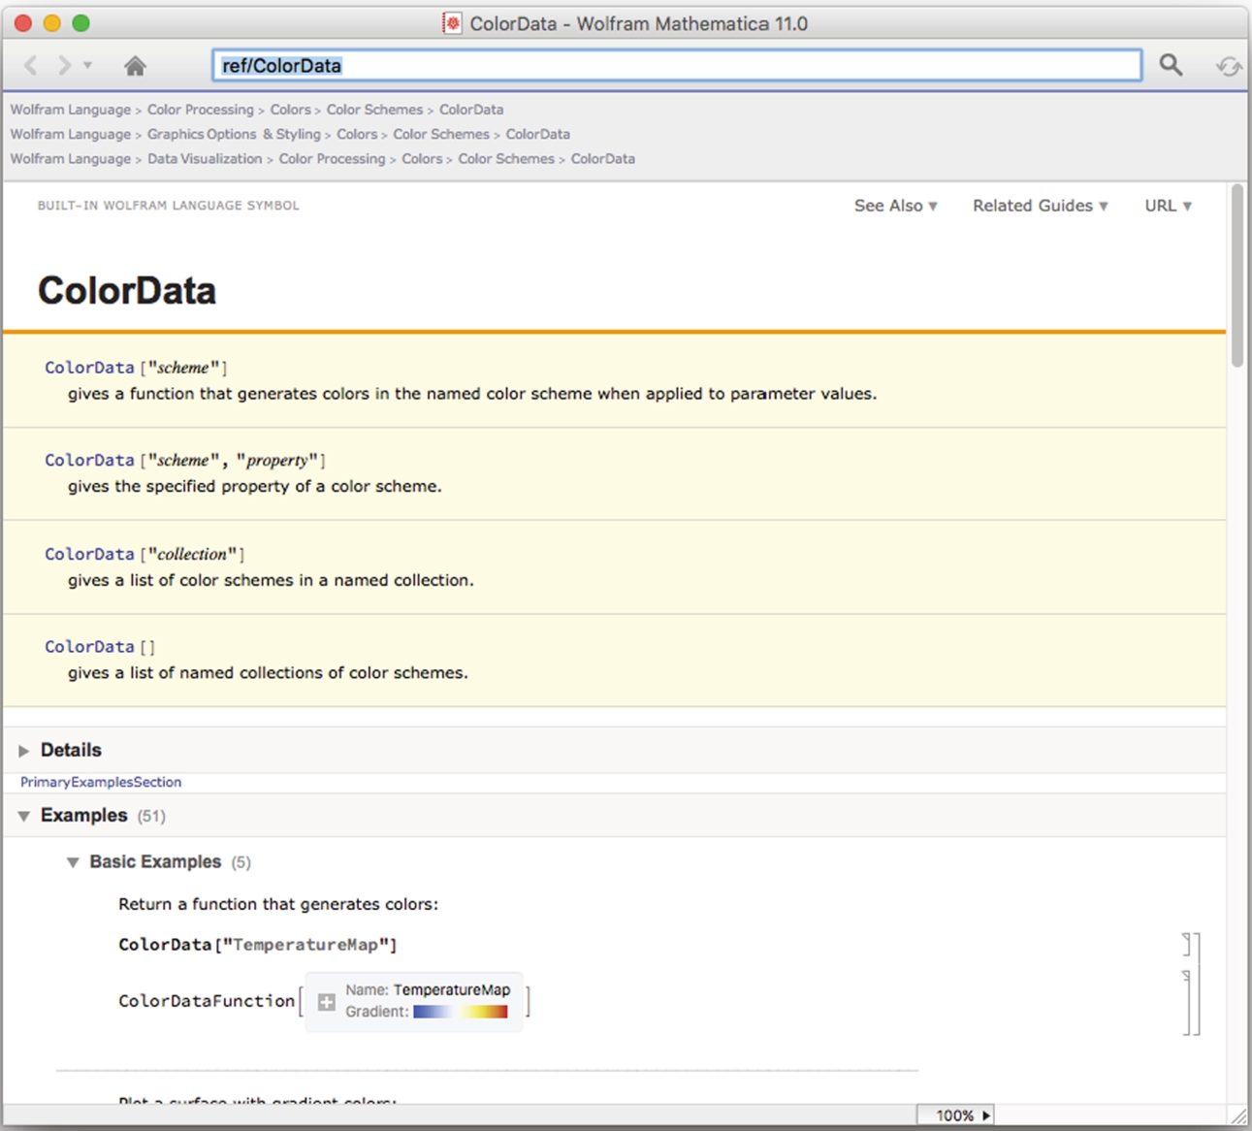
Task: Open the See Also dropdown
Action: coord(896,206)
